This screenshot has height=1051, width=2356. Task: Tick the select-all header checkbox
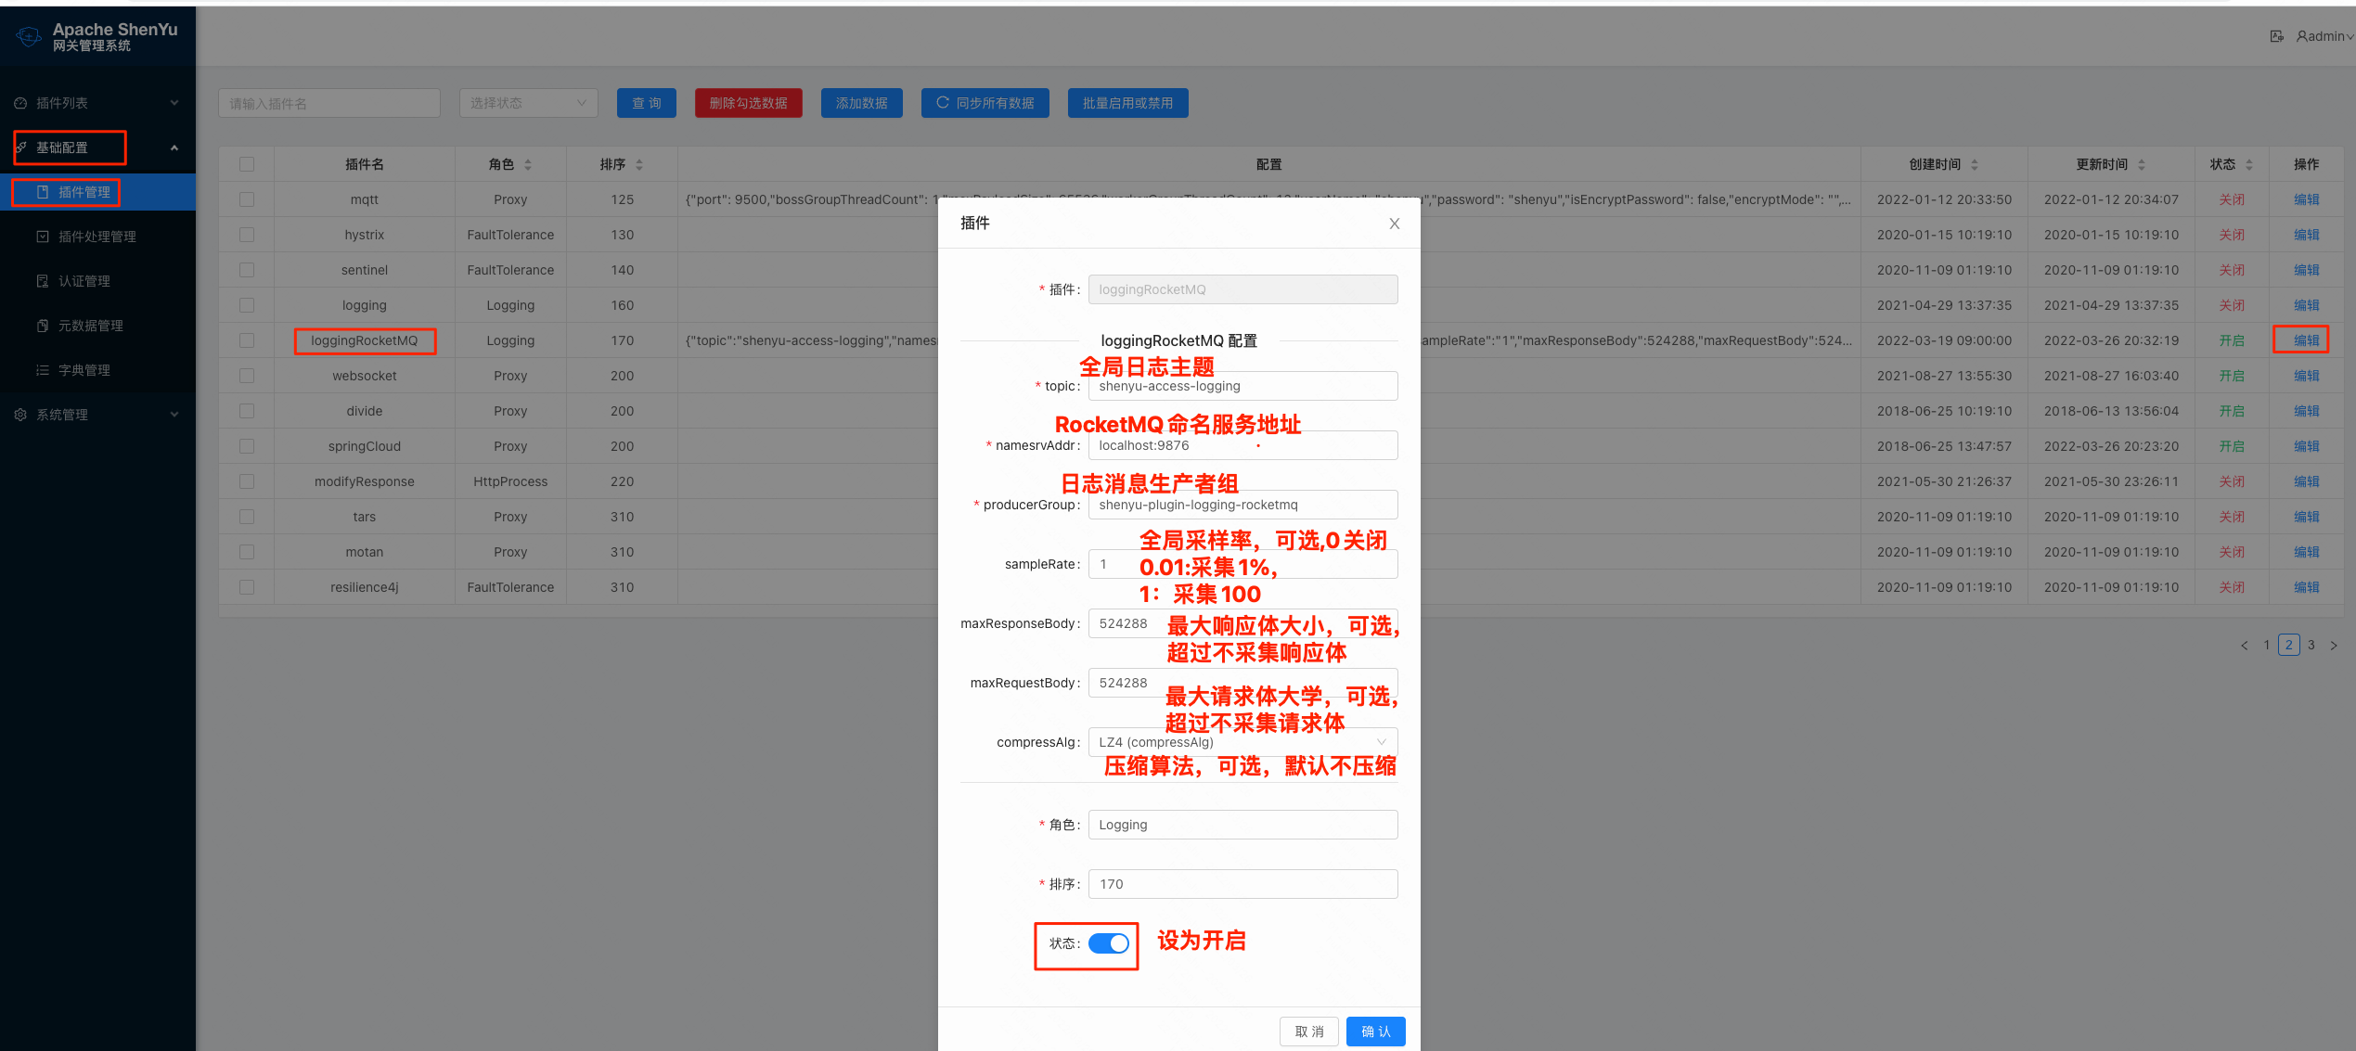[247, 164]
